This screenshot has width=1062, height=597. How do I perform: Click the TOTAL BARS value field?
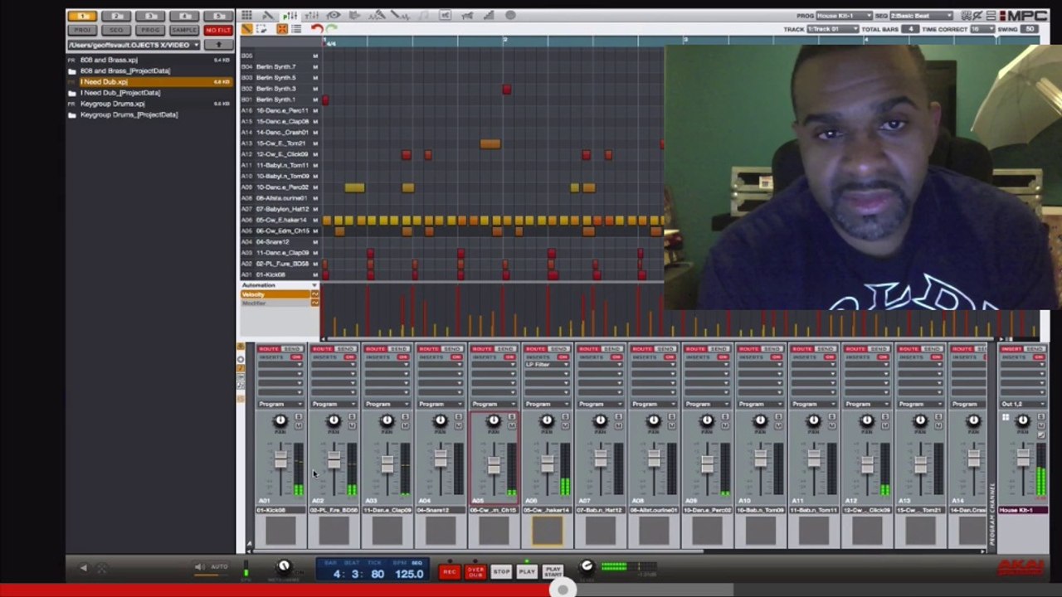coord(910,29)
